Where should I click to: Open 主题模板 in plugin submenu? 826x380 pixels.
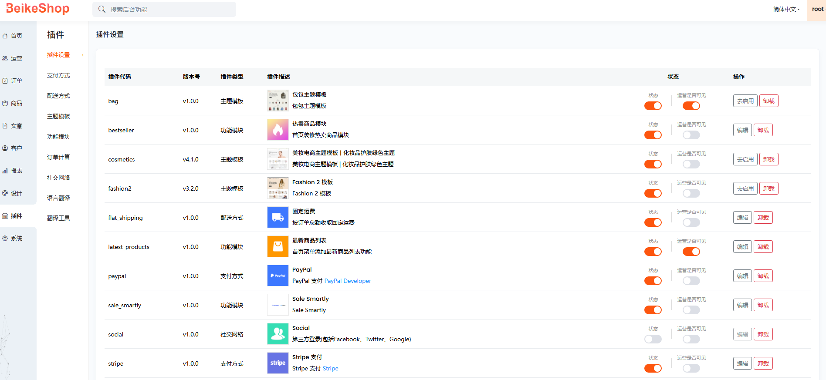[58, 116]
